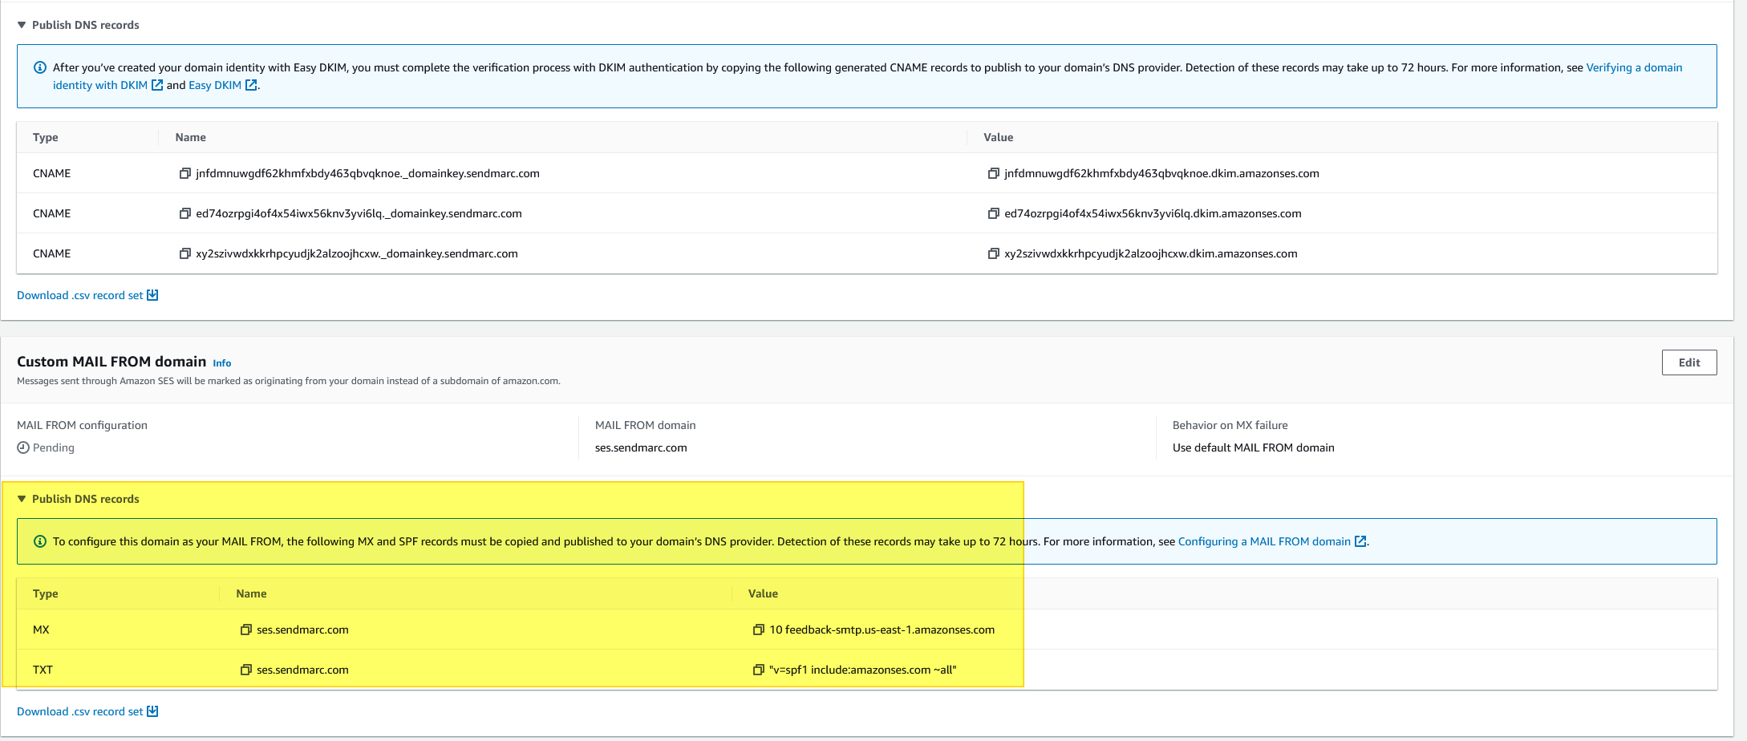Copy the jnfdmnuwgdf62 CNAME record name

click(x=184, y=173)
